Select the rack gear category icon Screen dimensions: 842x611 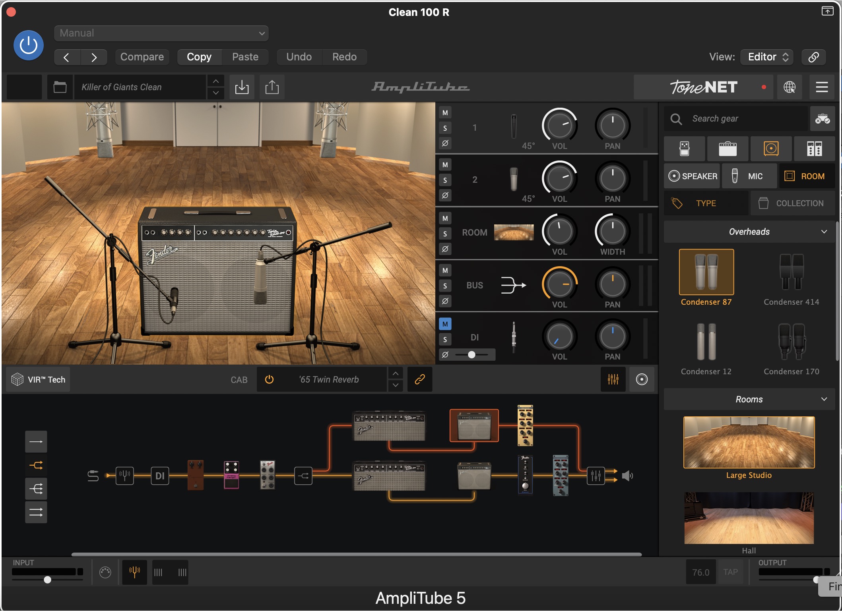(x=814, y=149)
